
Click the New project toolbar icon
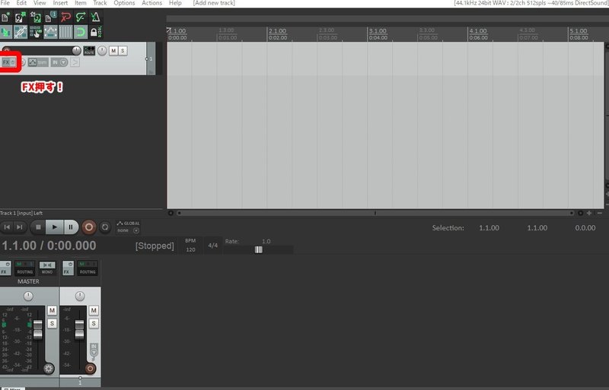click(x=5, y=17)
